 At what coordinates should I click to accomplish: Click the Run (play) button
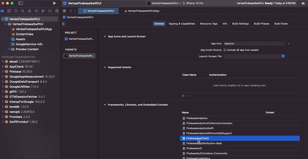click(x=54, y=3)
